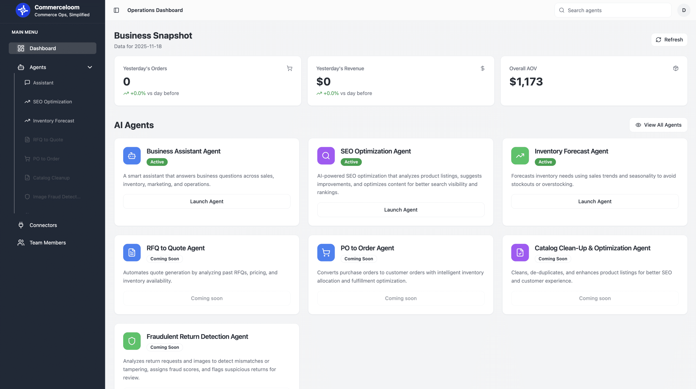Collapse the Agents menu chevron
Viewport: 696px width, 389px height.
tap(90, 67)
